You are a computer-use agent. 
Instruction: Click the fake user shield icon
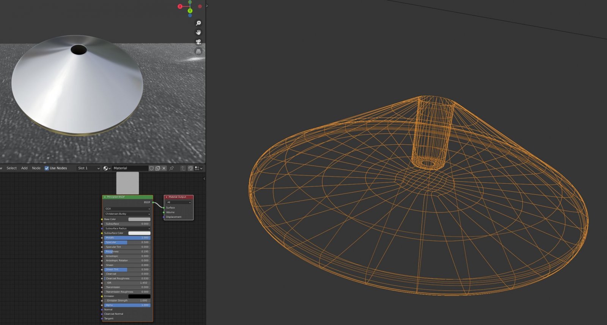click(151, 168)
